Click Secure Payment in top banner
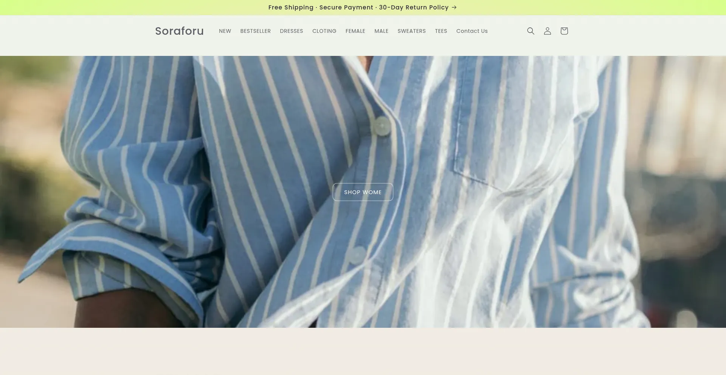726x375 pixels. [x=346, y=8]
